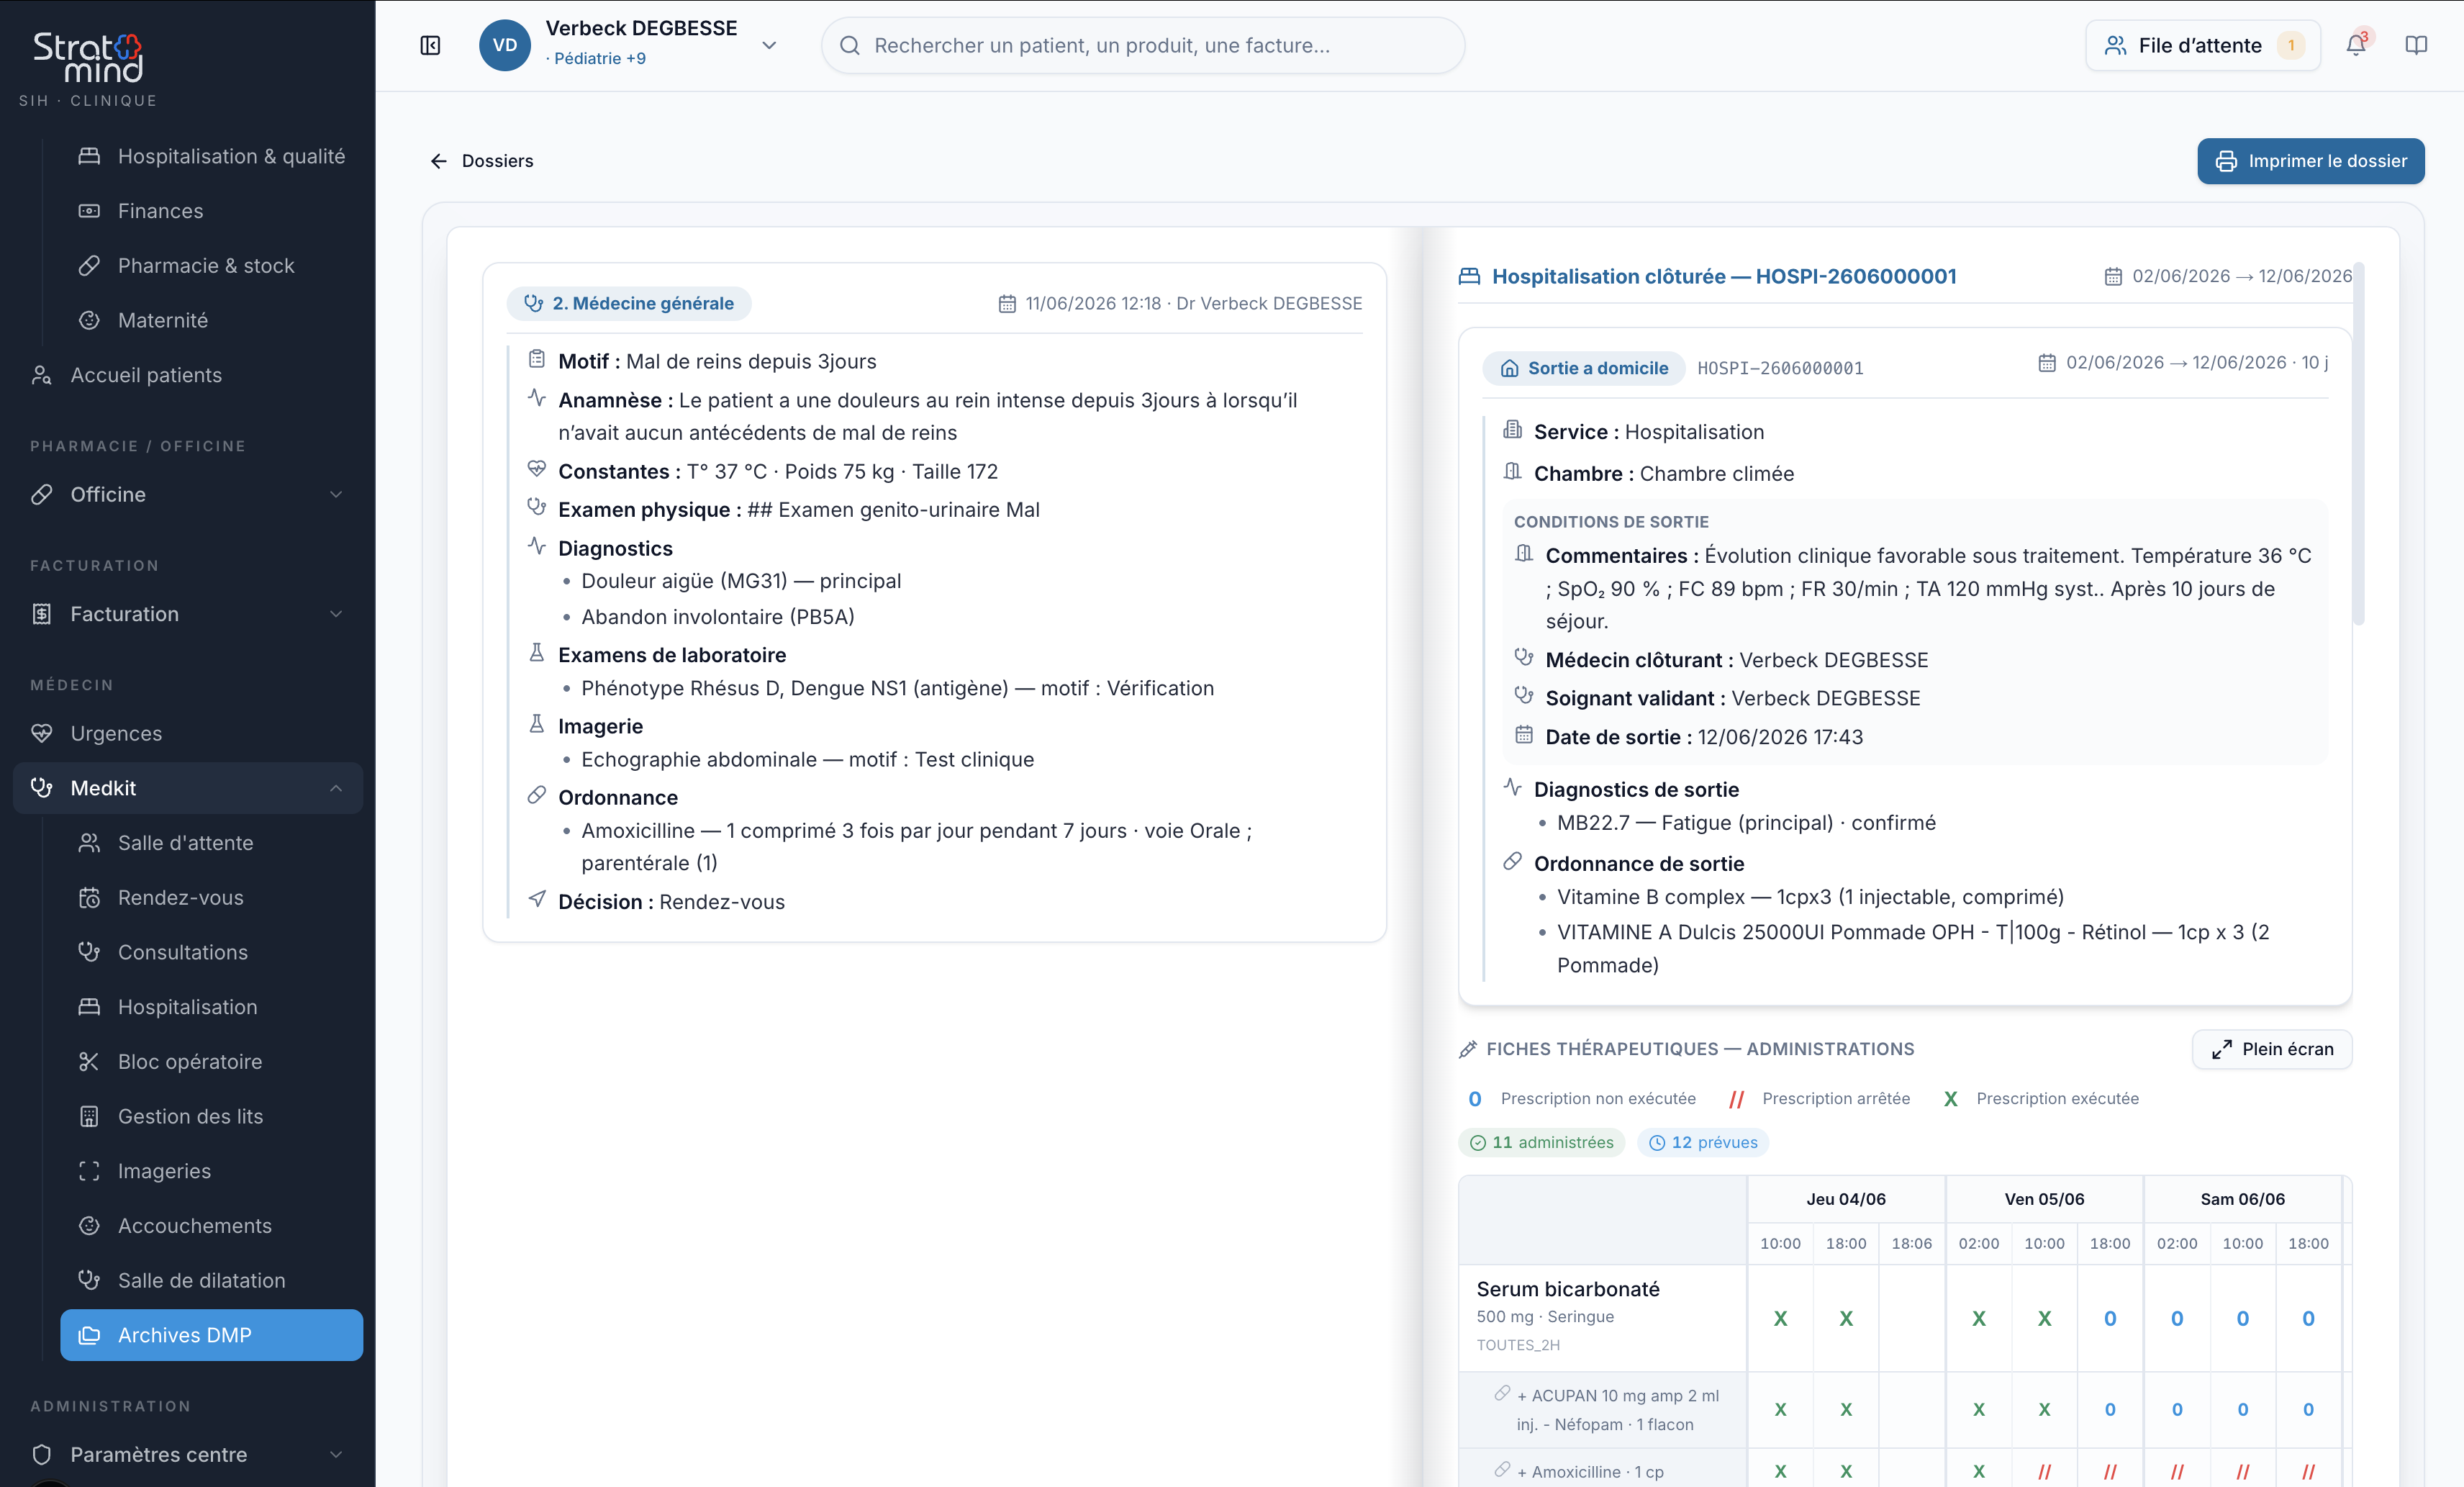The image size is (2464, 1487).
Task: Click the Imprimer le dossier button
Action: [x=2310, y=161]
